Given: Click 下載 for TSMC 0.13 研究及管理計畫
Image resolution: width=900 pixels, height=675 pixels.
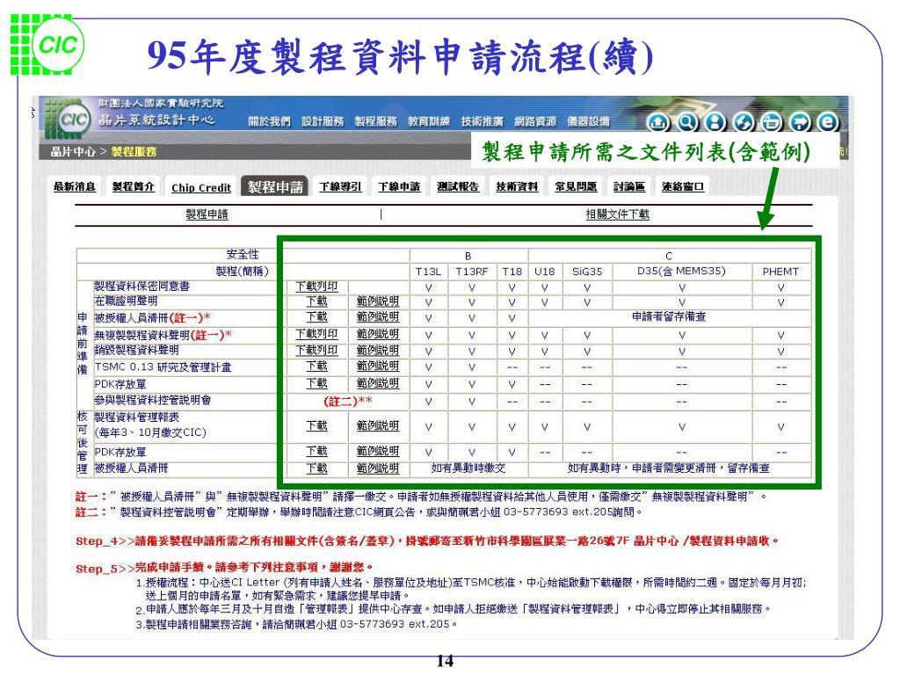Looking at the screenshot, I should [x=316, y=366].
